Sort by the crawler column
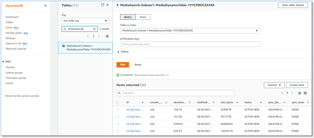The height and width of the screenshot is (138, 314). (166, 102)
